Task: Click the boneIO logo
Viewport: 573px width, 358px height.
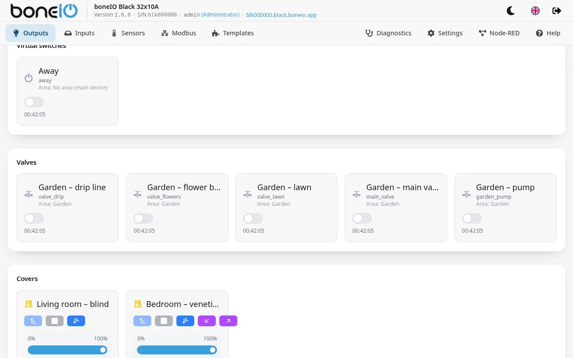Action: [44, 11]
